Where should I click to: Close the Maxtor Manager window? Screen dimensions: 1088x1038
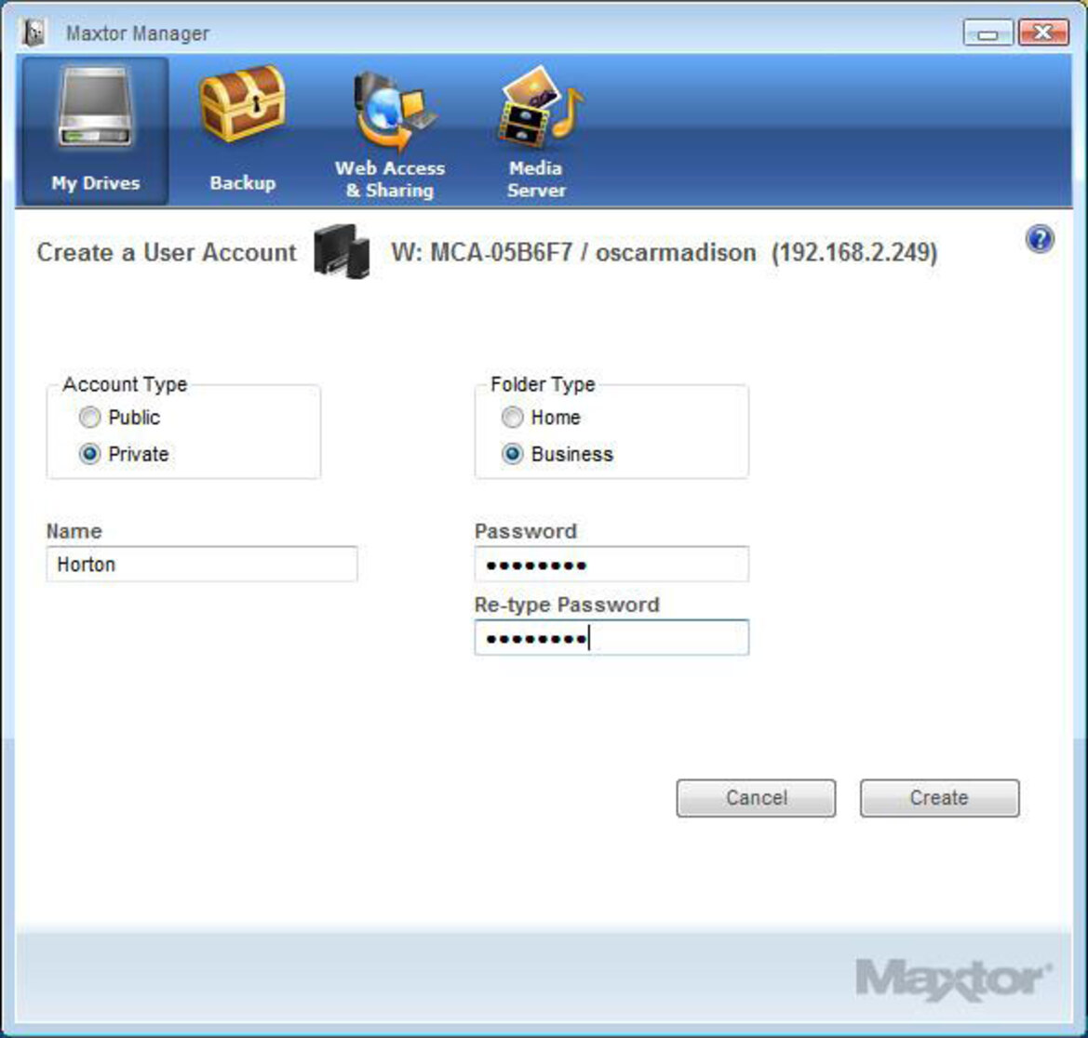click(x=1043, y=33)
